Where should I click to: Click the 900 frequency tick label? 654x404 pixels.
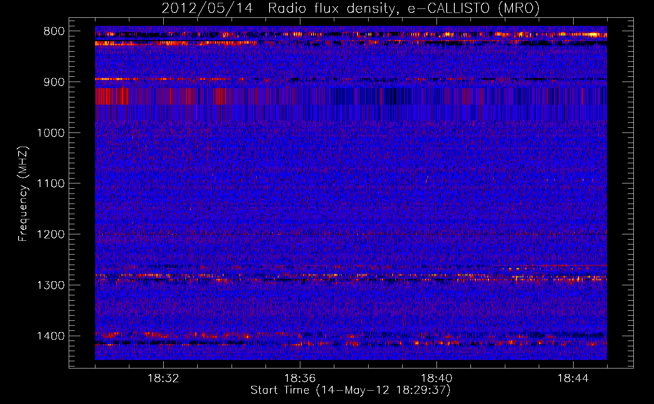[x=54, y=82]
